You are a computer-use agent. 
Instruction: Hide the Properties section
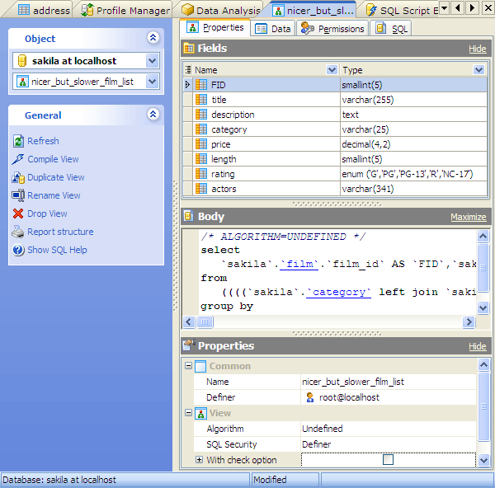pos(478,346)
